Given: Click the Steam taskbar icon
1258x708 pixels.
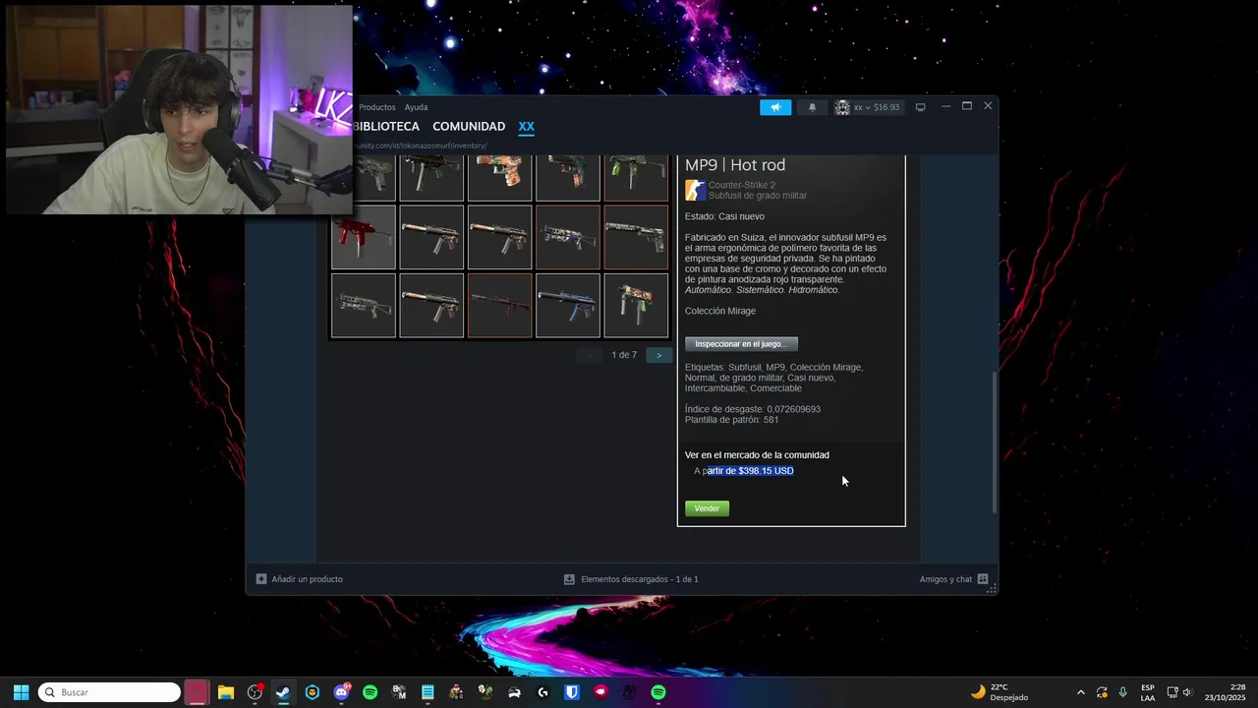Looking at the screenshot, I should (283, 692).
